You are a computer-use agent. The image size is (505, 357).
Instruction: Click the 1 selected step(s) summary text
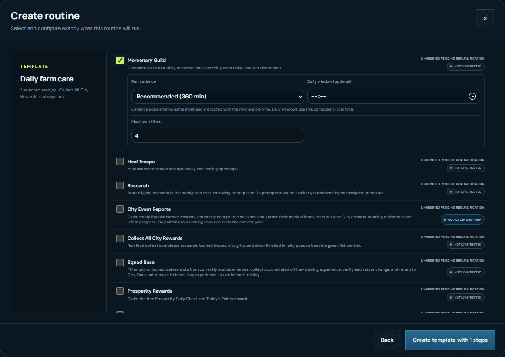pos(54,93)
